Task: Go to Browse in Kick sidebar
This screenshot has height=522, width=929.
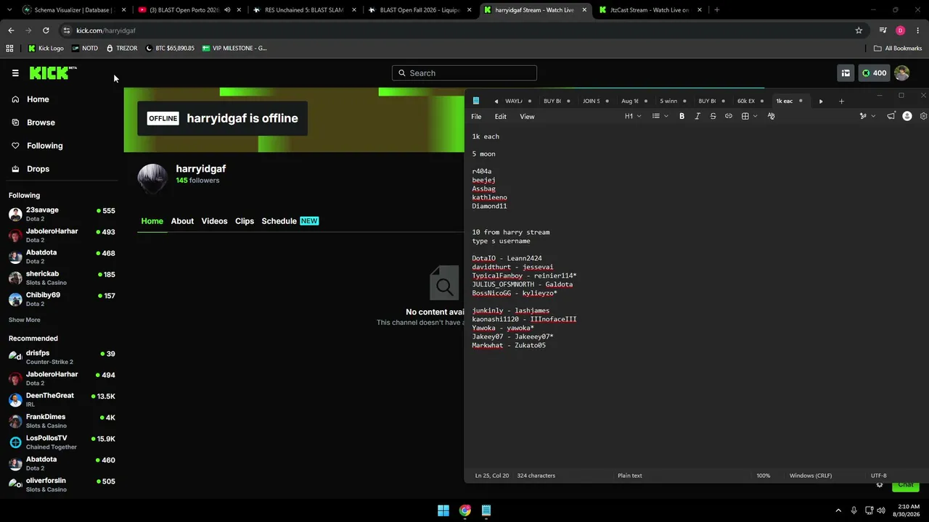Action: click(x=41, y=123)
